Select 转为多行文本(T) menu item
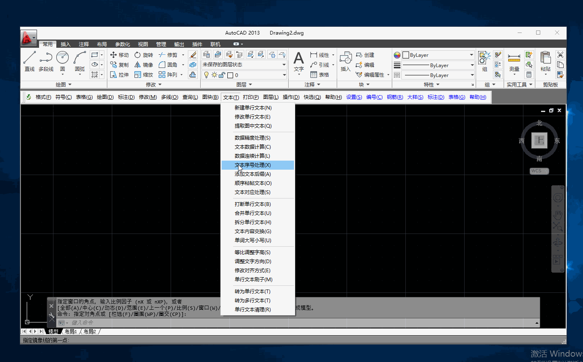The width and height of the screenshot is (583, 362). pos(258,301)
